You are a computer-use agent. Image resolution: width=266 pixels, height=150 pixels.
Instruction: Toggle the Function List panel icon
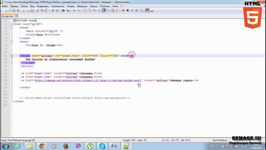coord(117,10)
